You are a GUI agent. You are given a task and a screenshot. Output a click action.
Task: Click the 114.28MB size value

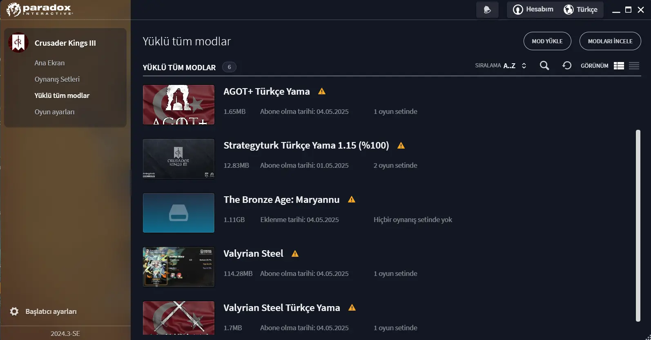coord(238,273)
